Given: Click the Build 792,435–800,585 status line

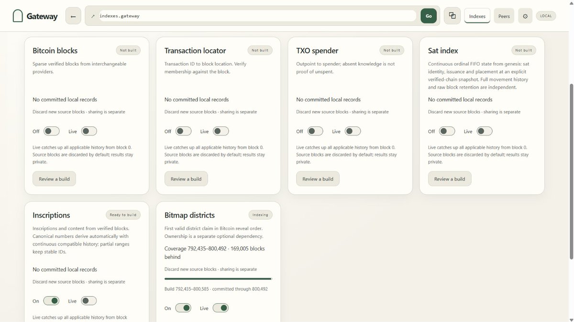Looking at the screenshot, I should point(216,289).
